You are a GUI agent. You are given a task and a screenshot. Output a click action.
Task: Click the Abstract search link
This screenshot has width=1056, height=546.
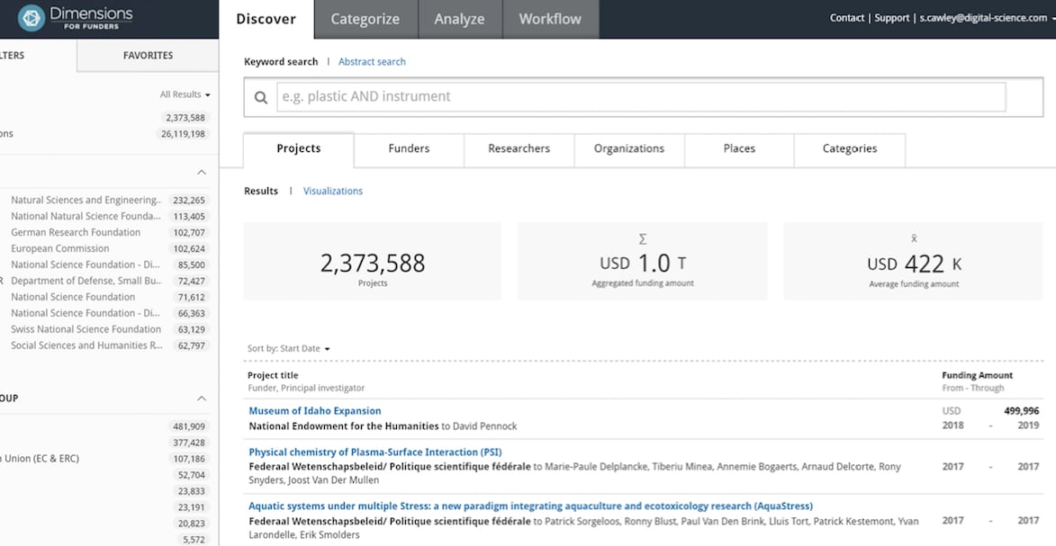pyautogui.click(x=372, y=62)
